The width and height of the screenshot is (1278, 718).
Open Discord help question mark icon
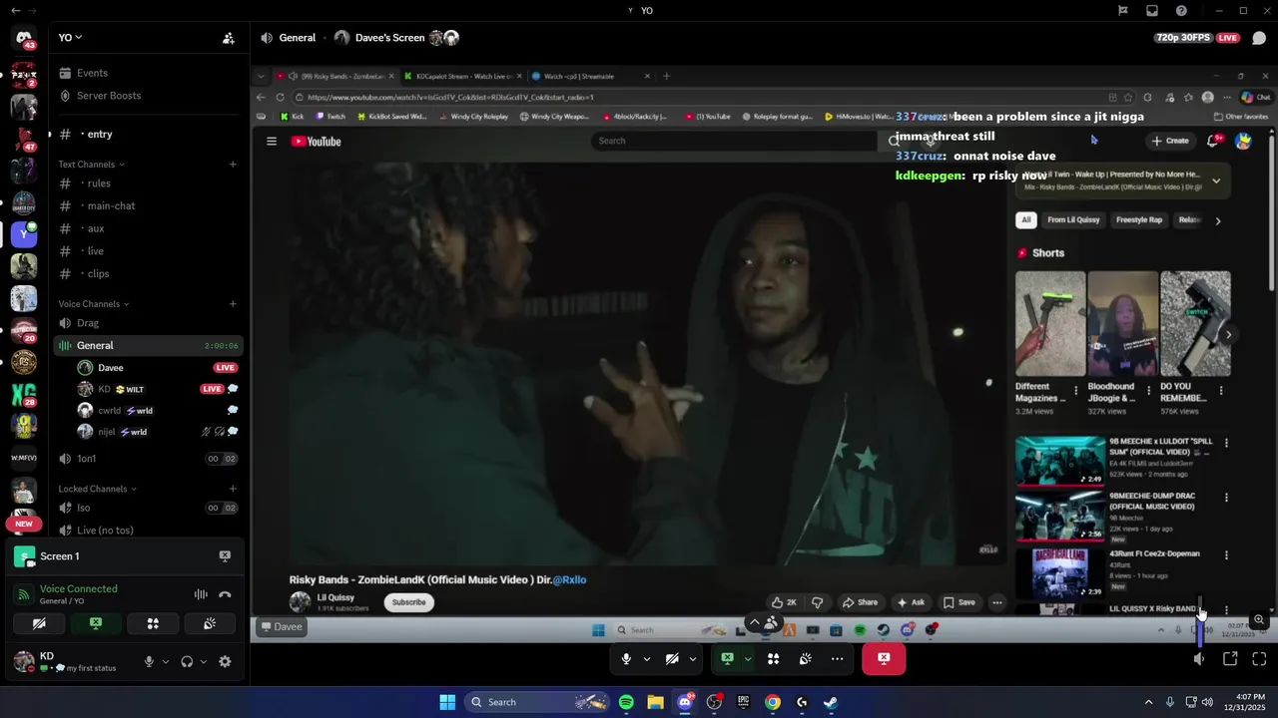[1181, 11]
